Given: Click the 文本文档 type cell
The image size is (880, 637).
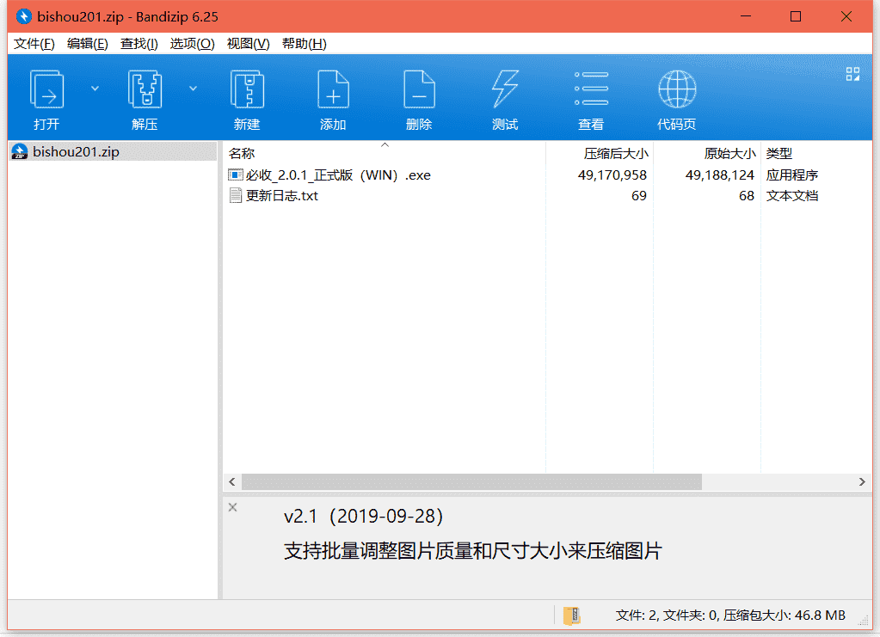Looking at the screenshot, I should coord(792,196).
